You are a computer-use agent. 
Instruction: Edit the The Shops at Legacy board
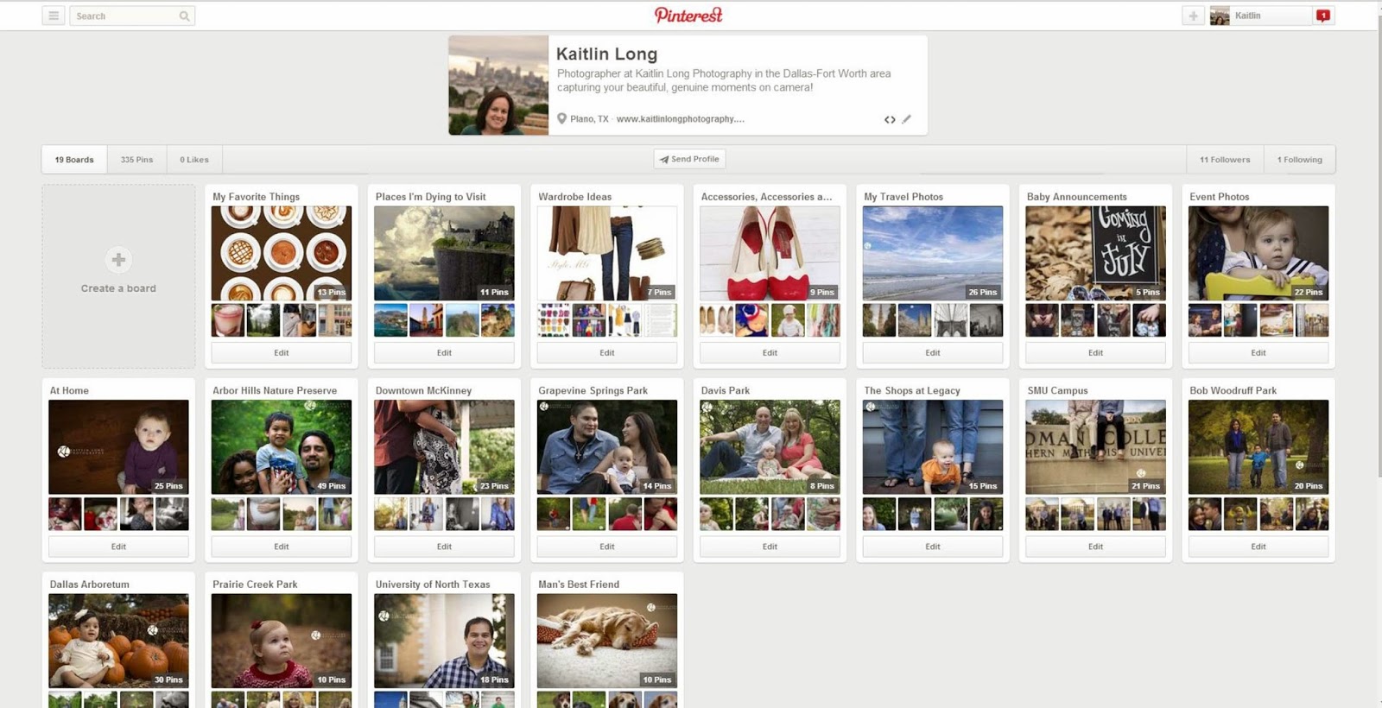(933, 547)
